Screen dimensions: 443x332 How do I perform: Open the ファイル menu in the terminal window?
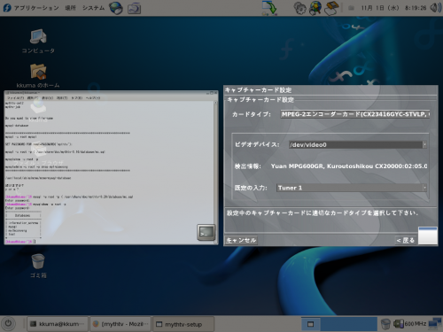(16, 97)
